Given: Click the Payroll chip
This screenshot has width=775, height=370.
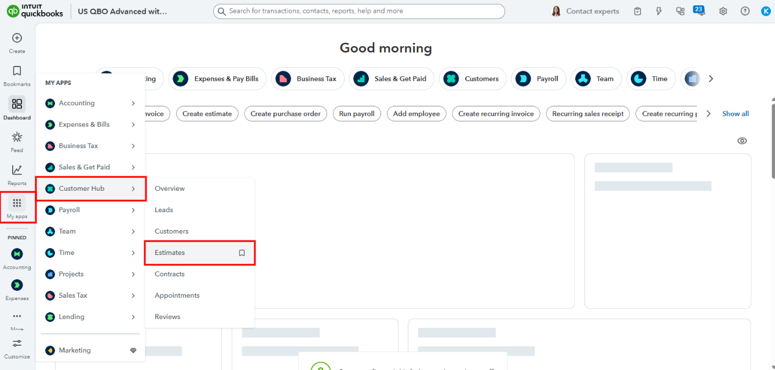Looking at the screenshot, I should [x=539, y=79].
